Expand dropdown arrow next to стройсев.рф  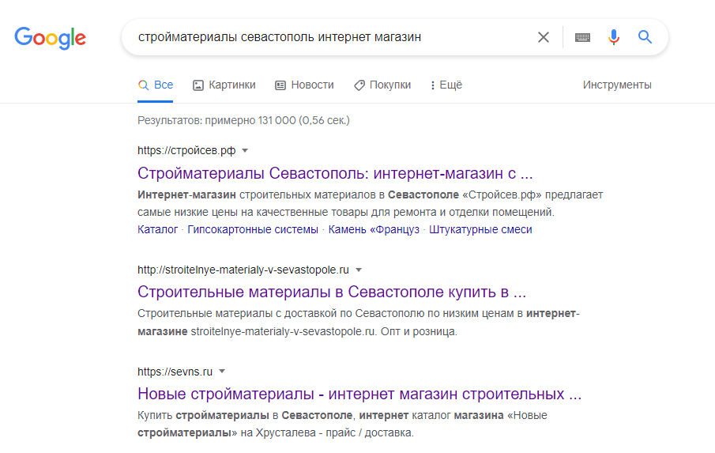(245, 150)
